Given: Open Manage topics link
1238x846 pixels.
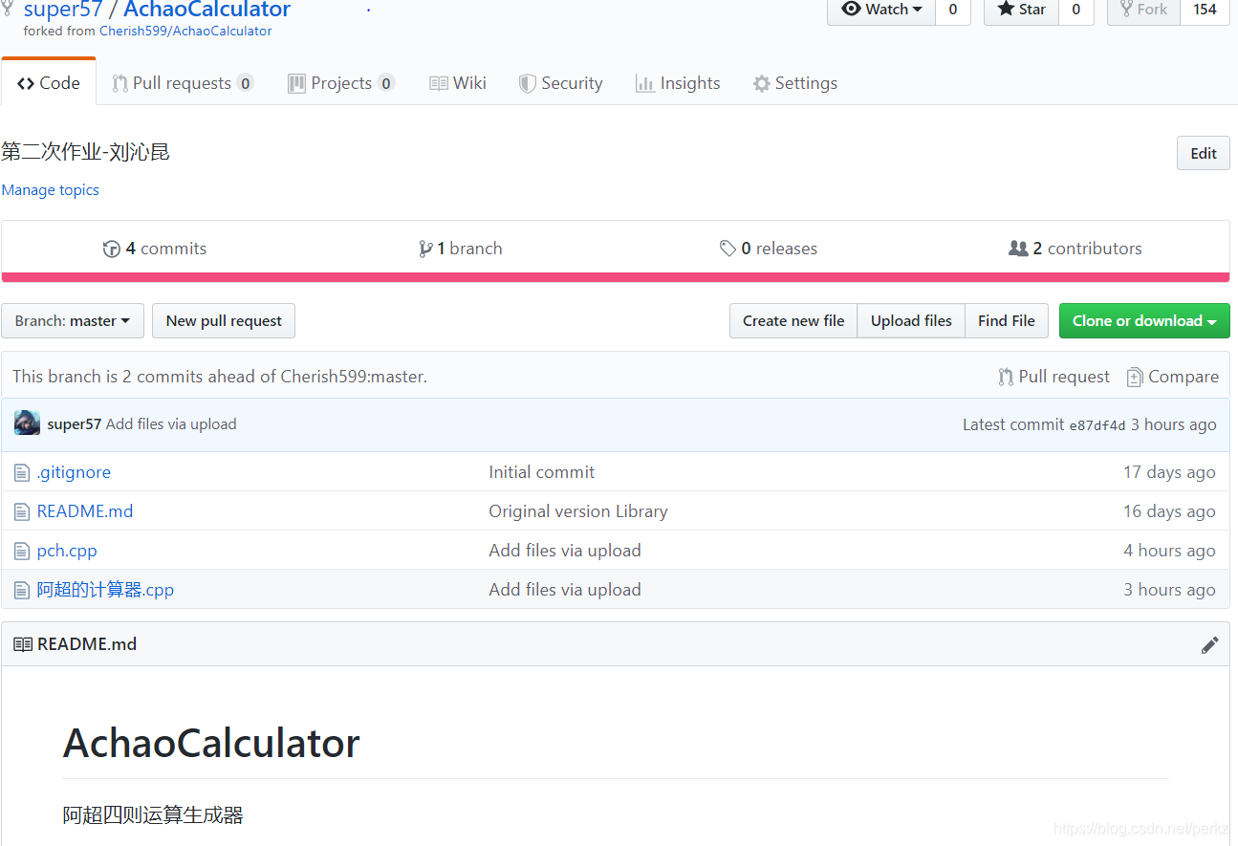Looking at the screenshot, I should pyautogui.click(x=51, y=190).
